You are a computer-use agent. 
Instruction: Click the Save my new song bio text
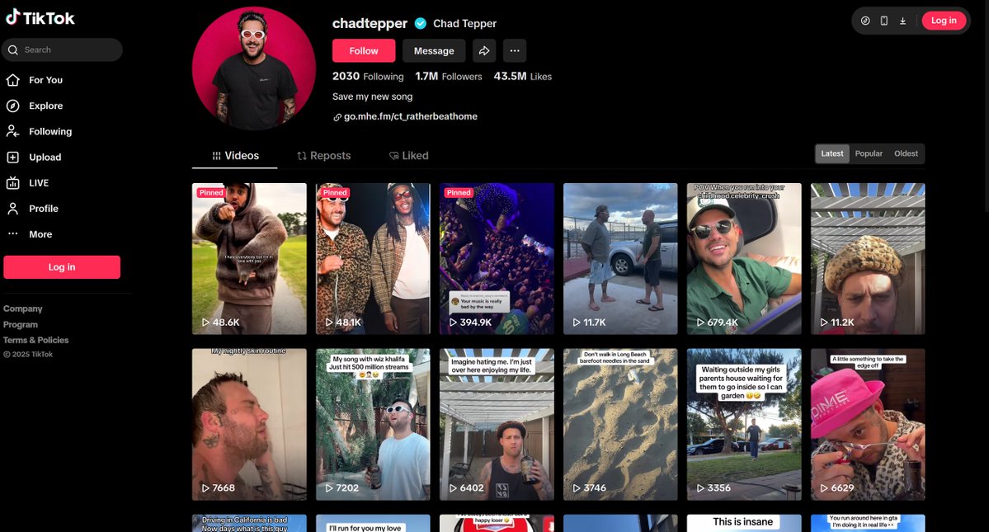[372, 97]
